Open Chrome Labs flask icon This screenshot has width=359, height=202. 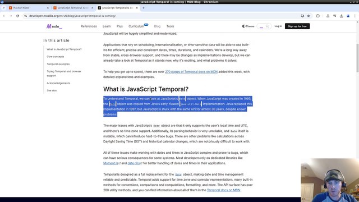(x=328, y=16)
